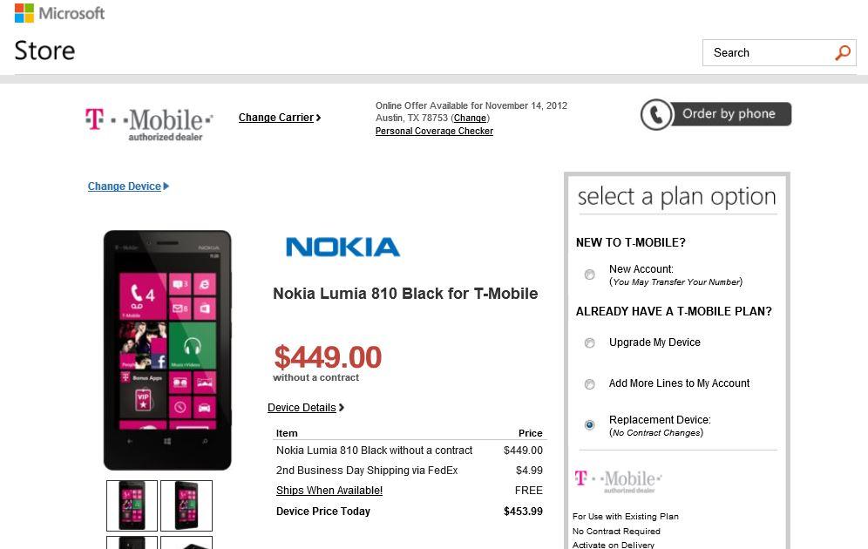The image size is (868, 549).
Task: Expand the Change Device option
Action: point(127,186)
